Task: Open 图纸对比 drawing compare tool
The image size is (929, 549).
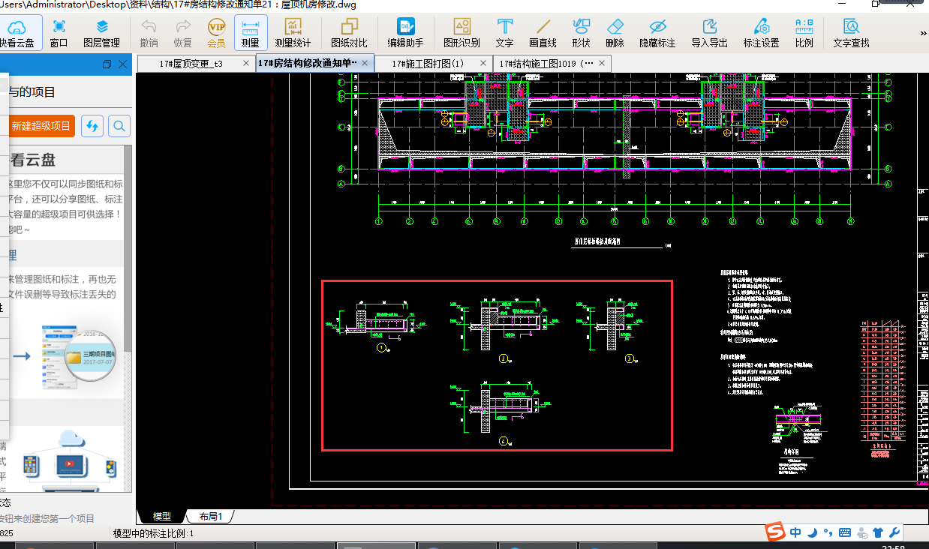Action: 350,34
